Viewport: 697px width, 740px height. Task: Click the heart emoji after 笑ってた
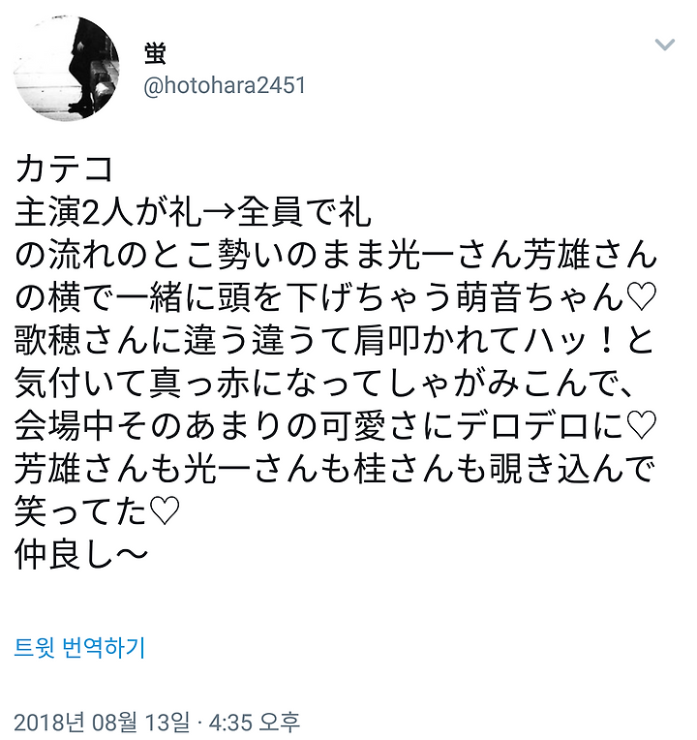click(x=166, y=510)
